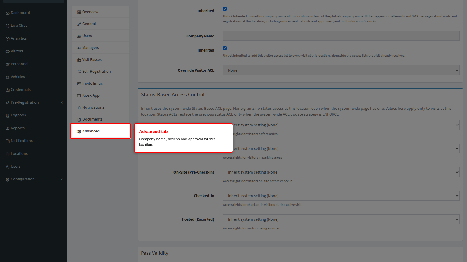Click the Live Chat headset icon
This screenshot has width=467, height=262.
pos(8,26)
